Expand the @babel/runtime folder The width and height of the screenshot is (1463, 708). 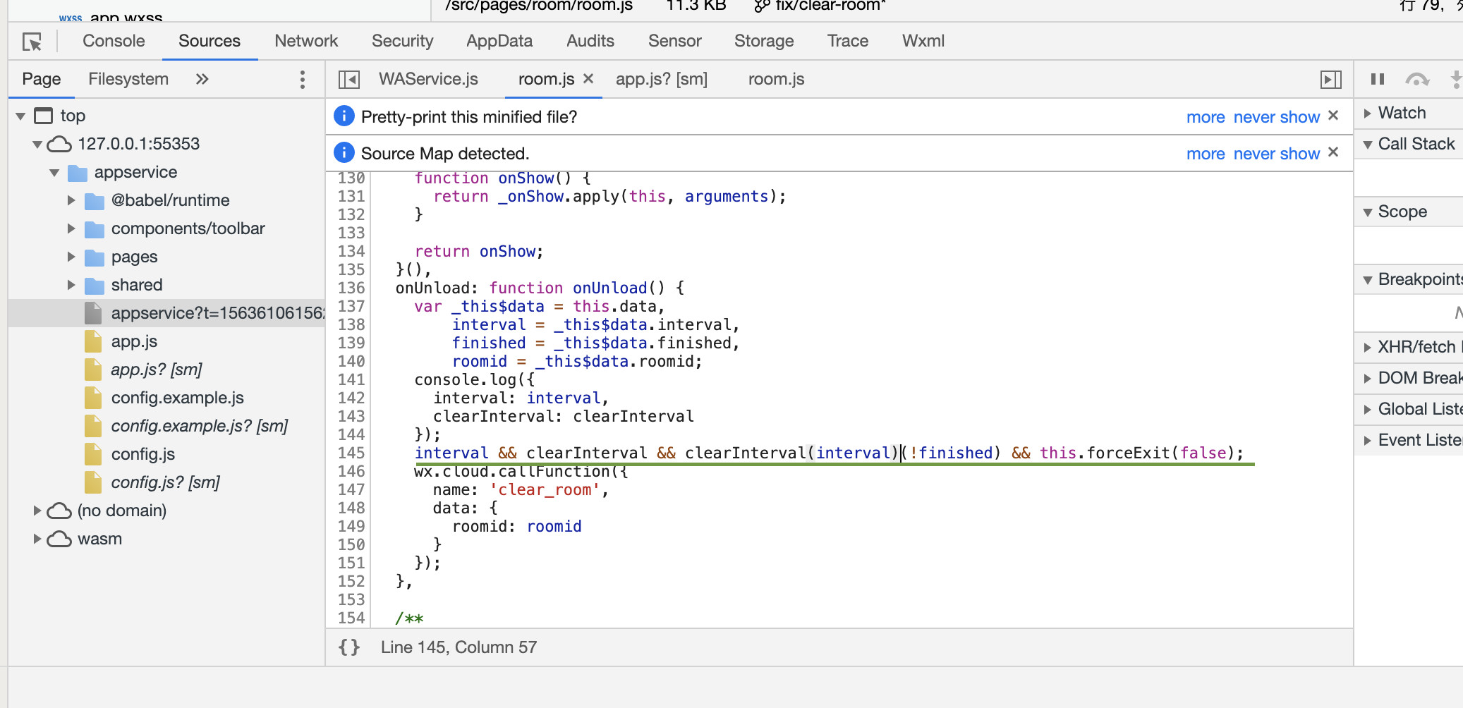click(x=71, y=200)
